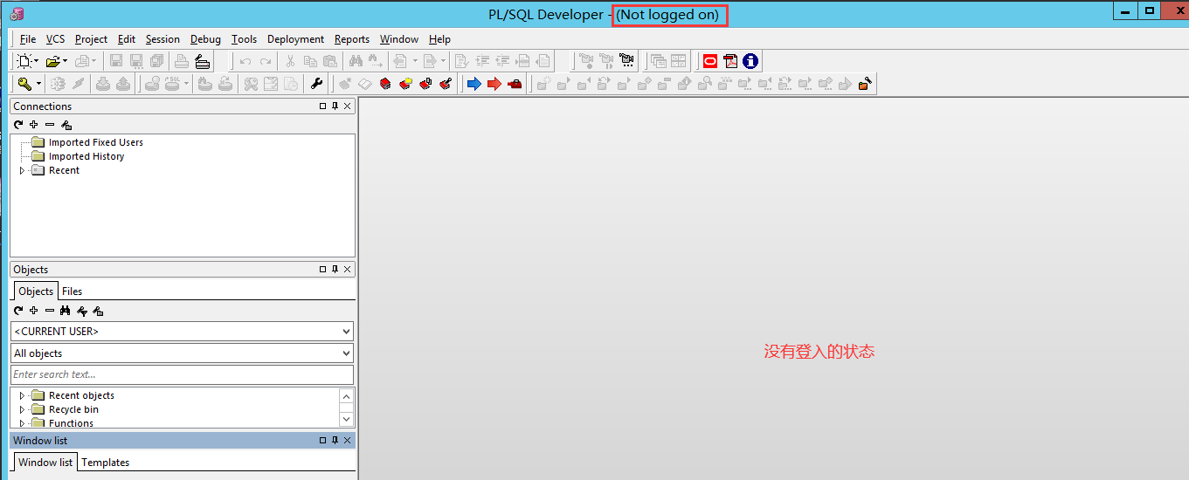The image size is (1189, 480).
Task: Open the Reports menu
Action: [x=352, y=39]
